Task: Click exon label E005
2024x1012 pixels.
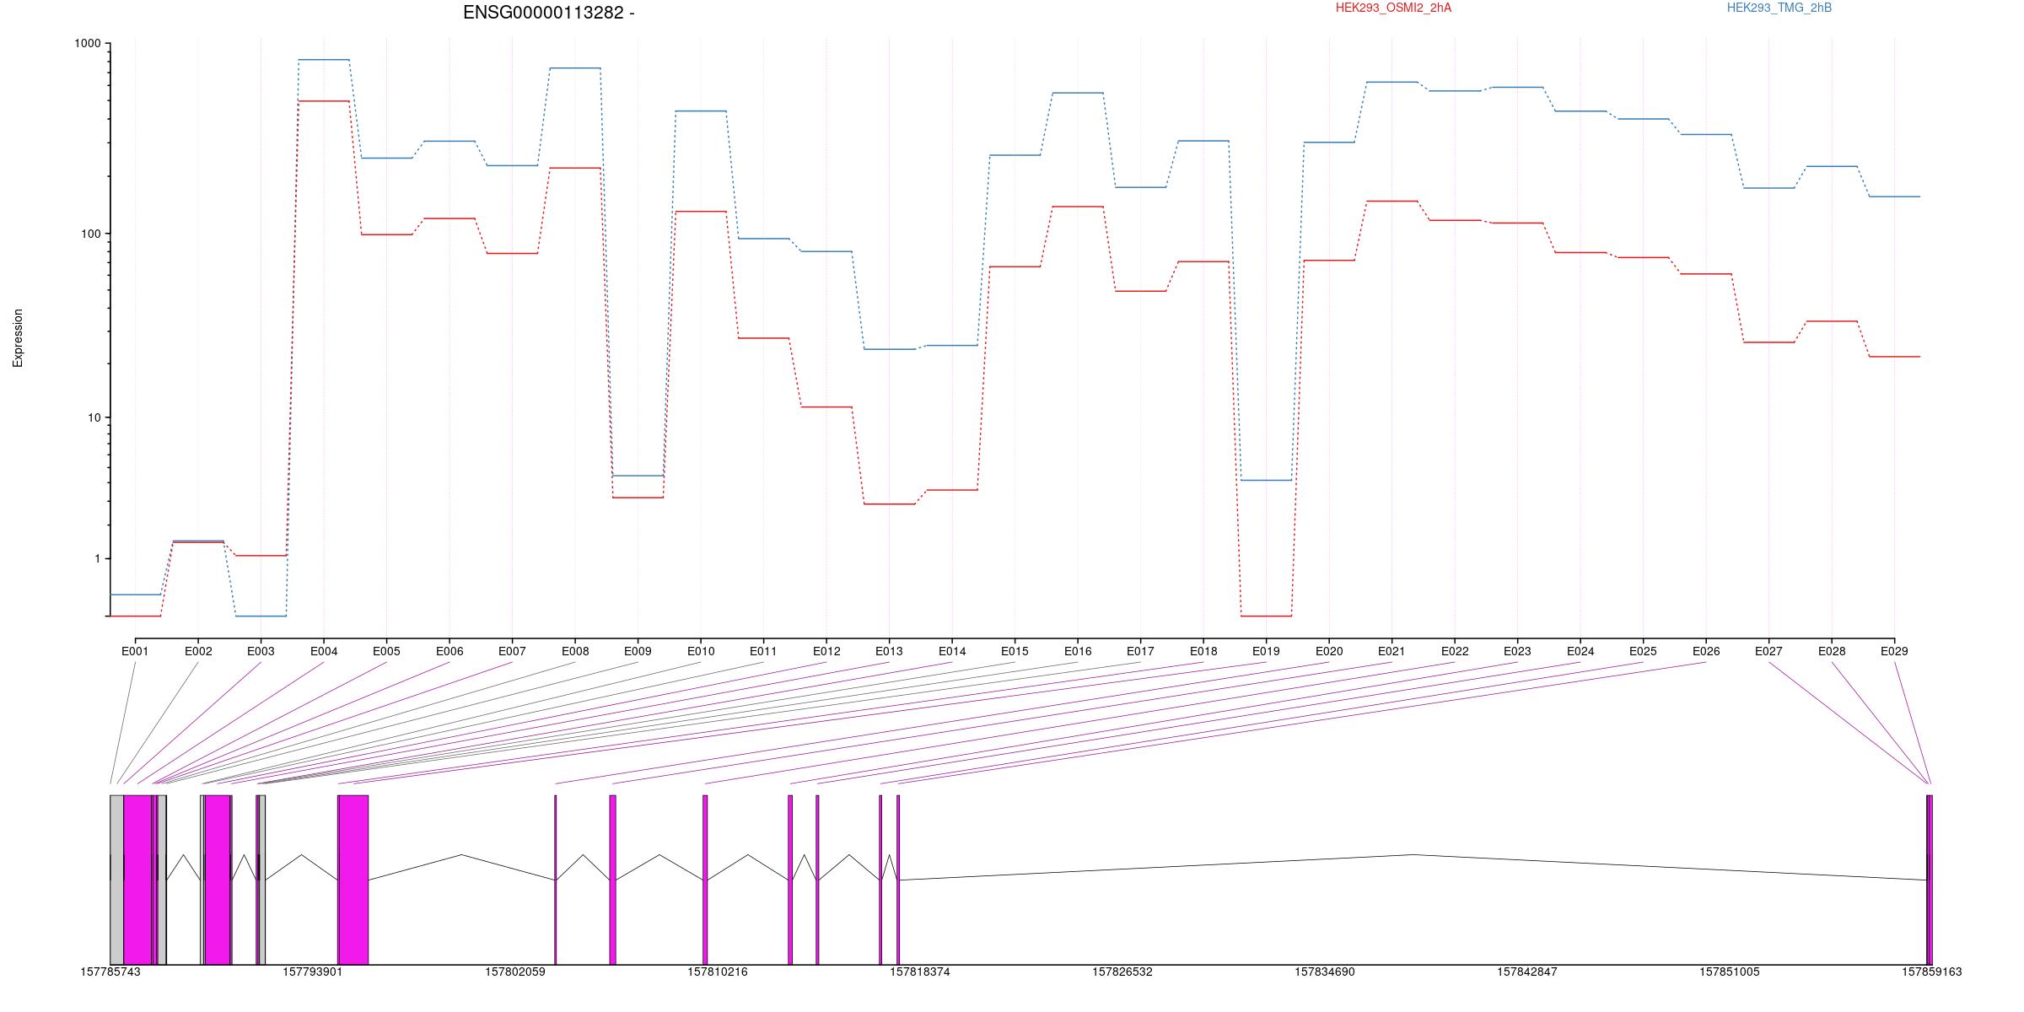Action: pyautogui.click(x=386, y=651)
